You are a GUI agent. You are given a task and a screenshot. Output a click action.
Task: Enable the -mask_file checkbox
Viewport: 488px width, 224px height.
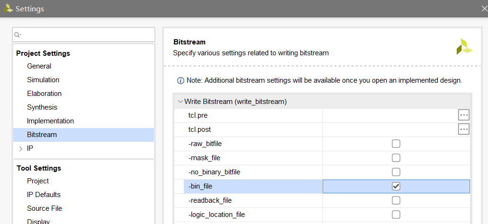[x=396, y=158]
